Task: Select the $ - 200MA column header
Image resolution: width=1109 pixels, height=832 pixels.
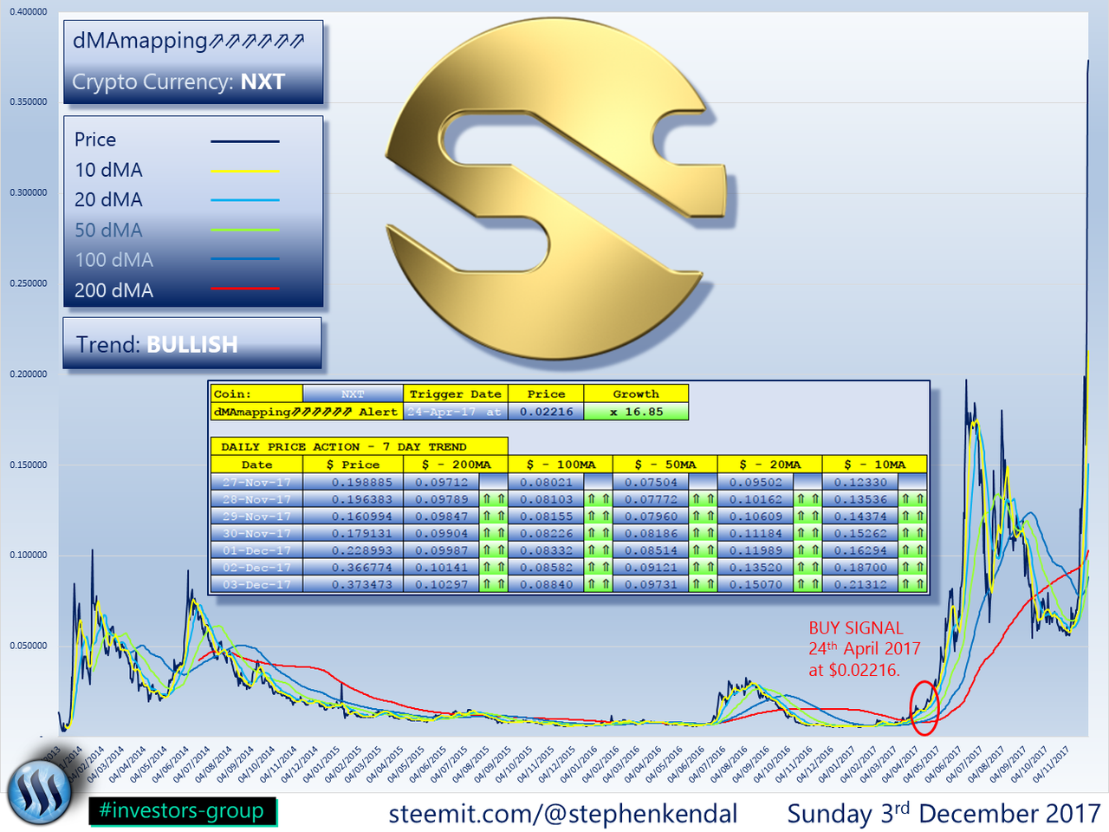Action: pos(456,465)
